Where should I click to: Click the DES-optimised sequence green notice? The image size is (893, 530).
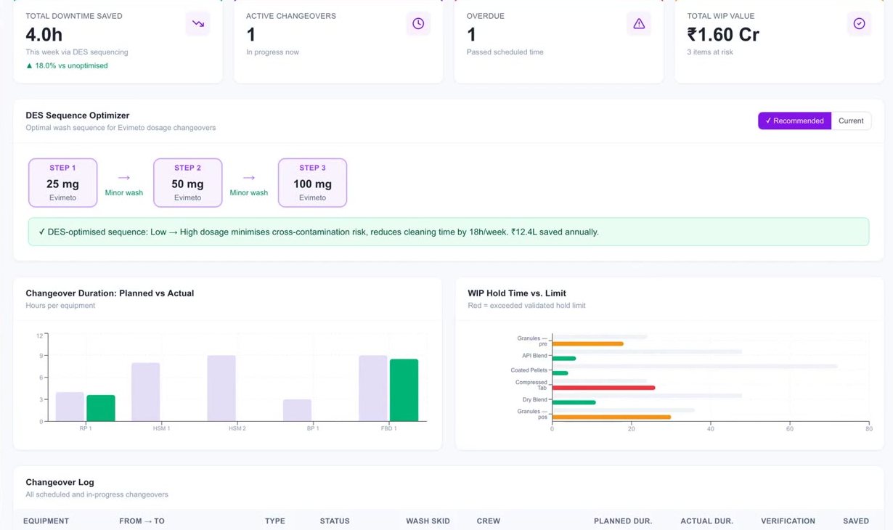[449, 232]
